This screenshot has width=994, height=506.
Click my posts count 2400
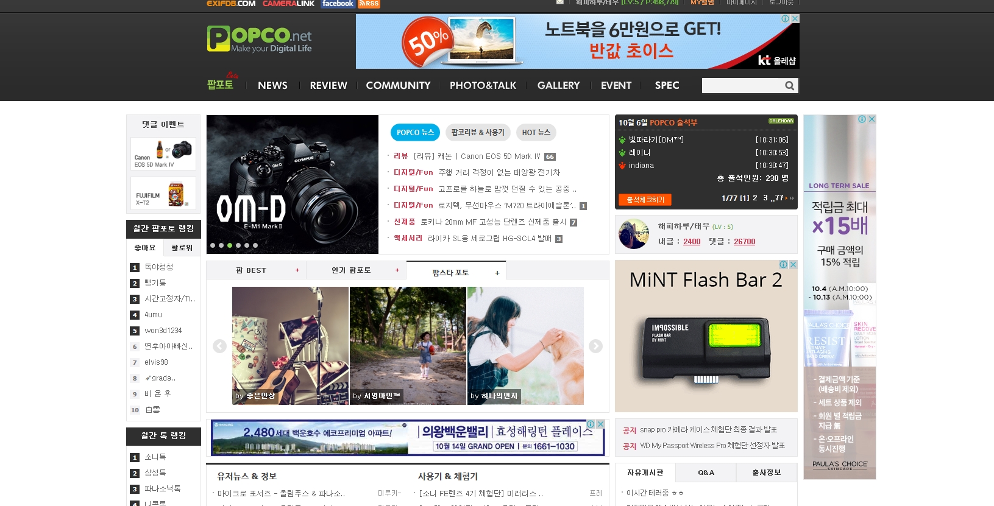click(692, 242)
